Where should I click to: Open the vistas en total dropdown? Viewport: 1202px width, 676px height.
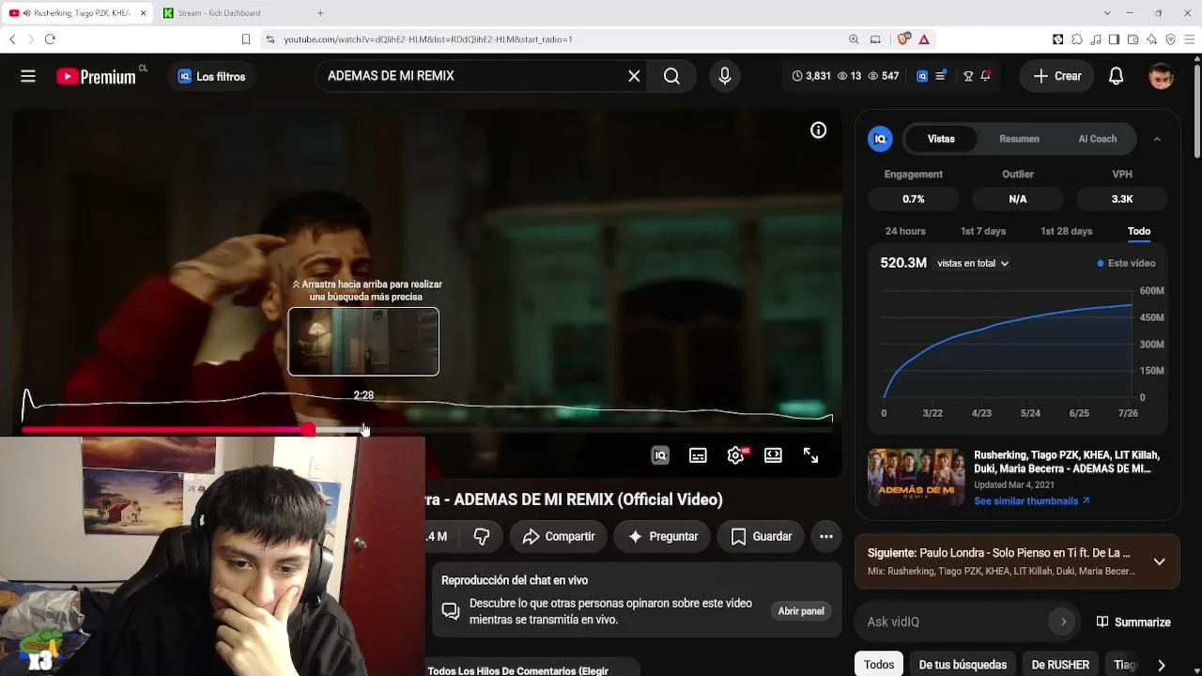[x=973, y=263]
